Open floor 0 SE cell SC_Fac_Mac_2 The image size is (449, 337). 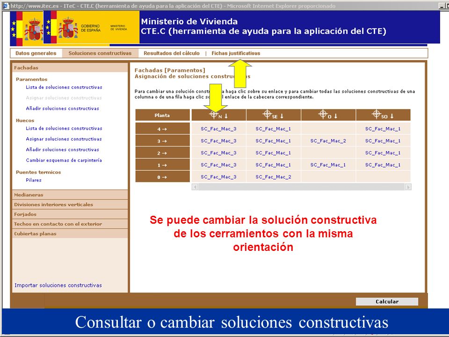click(x=273, y=177)
